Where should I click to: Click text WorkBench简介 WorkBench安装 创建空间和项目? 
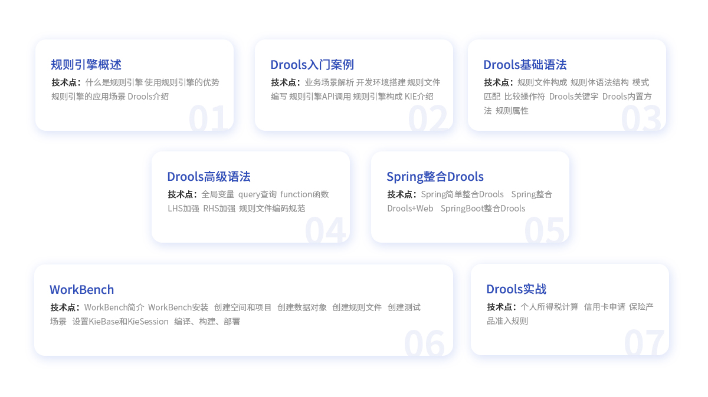pyautogui.click(x=178, y=307)
